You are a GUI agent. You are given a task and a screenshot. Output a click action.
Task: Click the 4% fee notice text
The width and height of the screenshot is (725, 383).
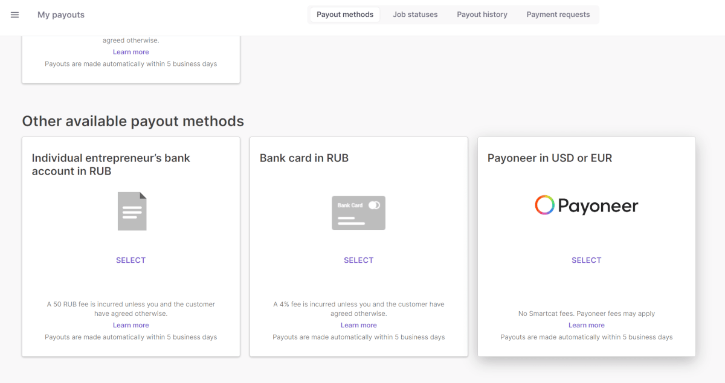click(x=358, y=309)
